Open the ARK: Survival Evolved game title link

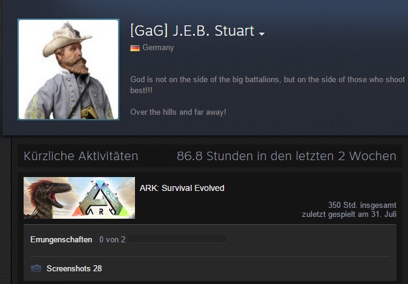click(x=182, y=188)
